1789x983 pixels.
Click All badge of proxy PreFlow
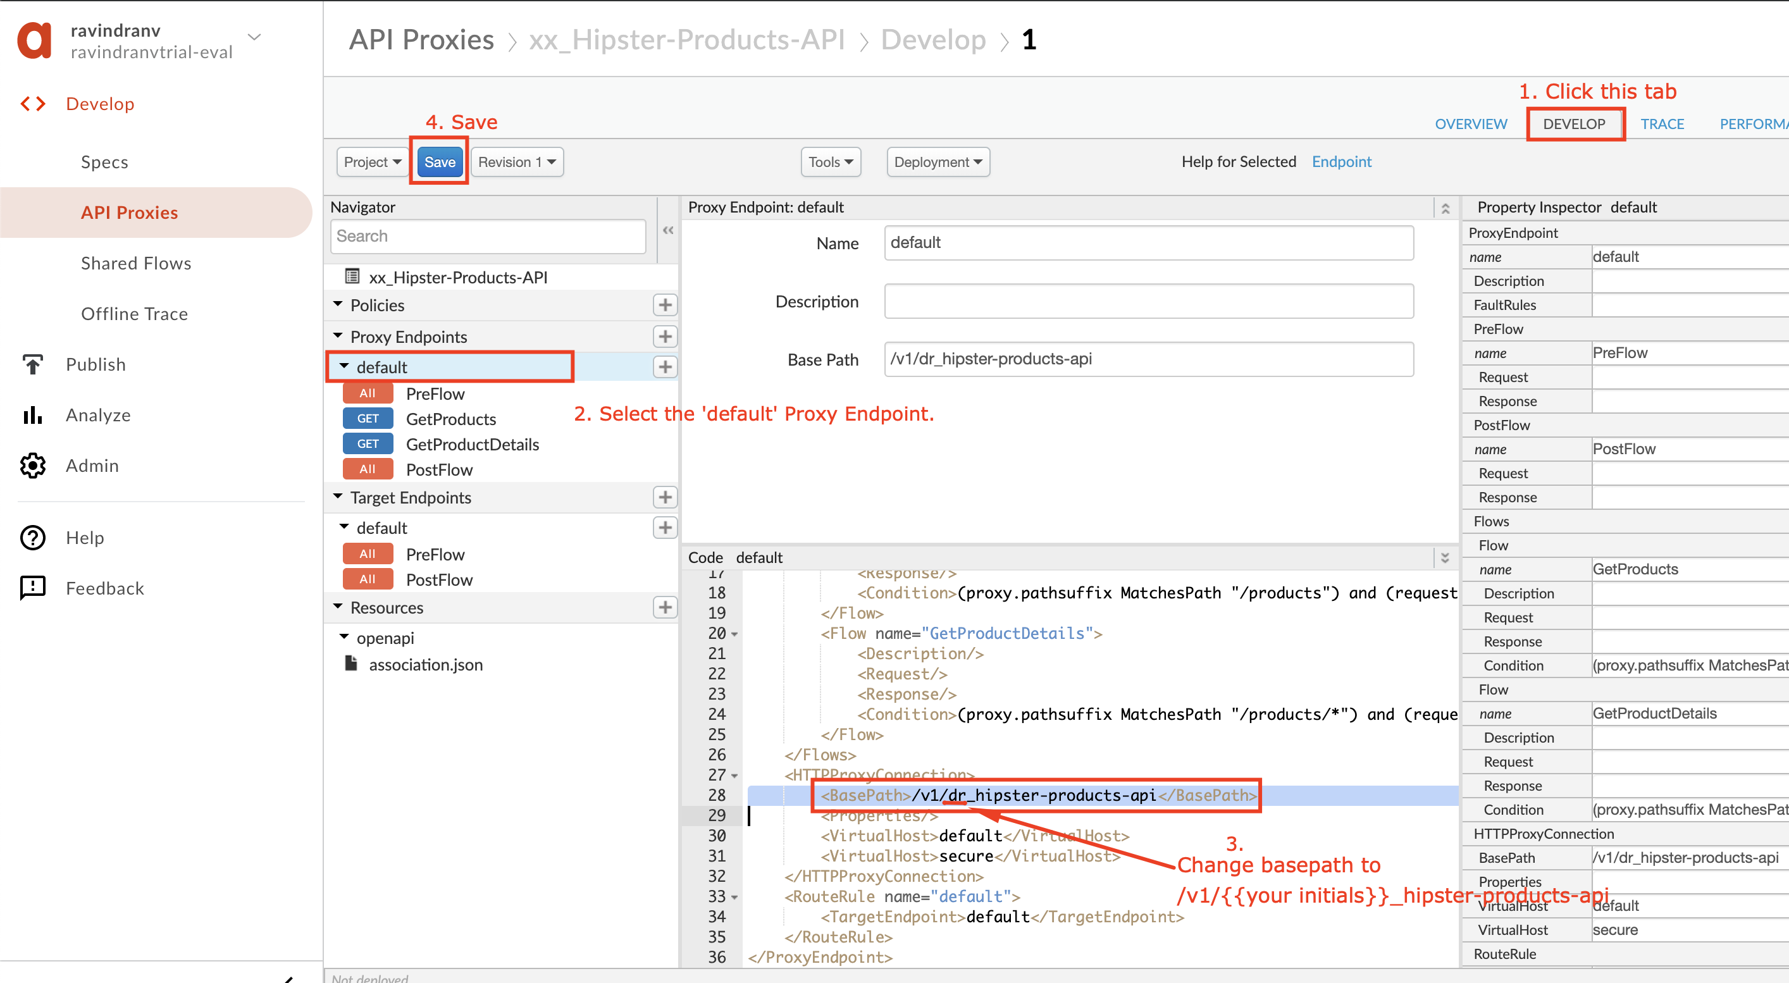coord(368,393)
